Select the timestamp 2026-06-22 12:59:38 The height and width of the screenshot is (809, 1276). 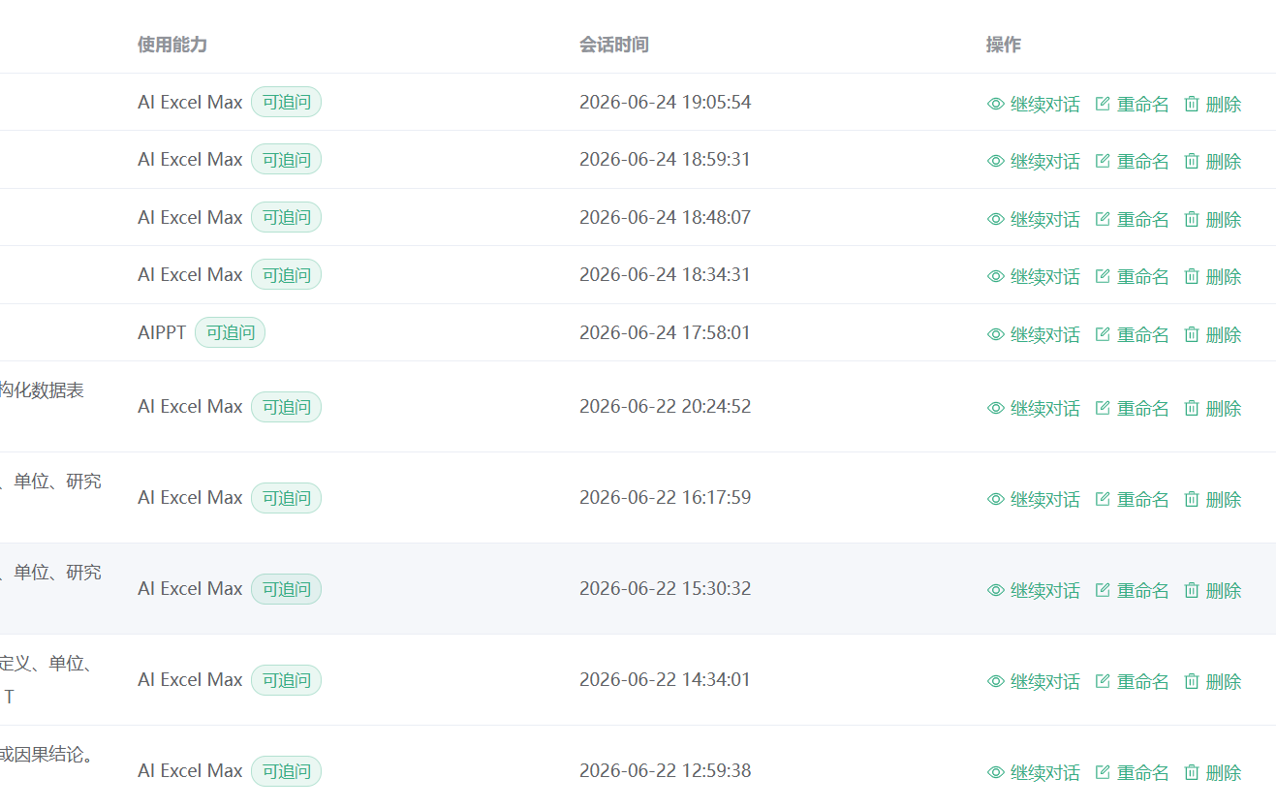pos(665,770)
